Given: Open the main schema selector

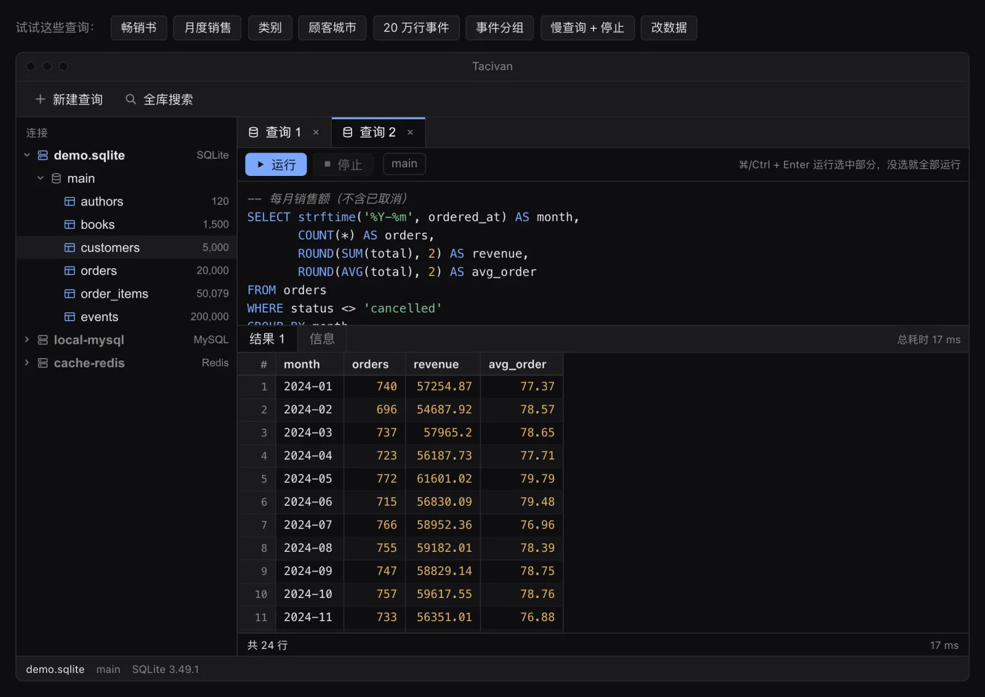Looking at the screenshot, I should [404, 164].
